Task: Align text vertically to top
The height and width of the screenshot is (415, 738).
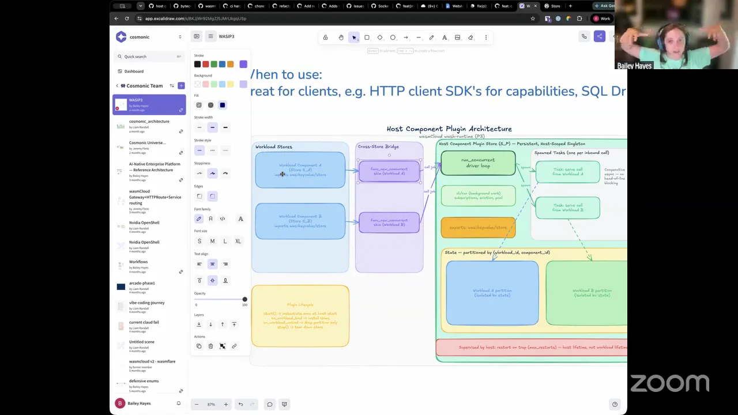Action: pos(199,281)
